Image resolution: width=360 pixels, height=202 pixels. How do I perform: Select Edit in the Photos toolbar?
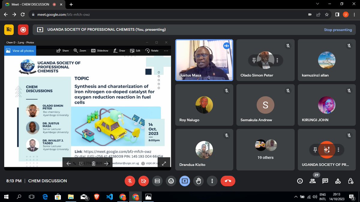tap(135, 51)
